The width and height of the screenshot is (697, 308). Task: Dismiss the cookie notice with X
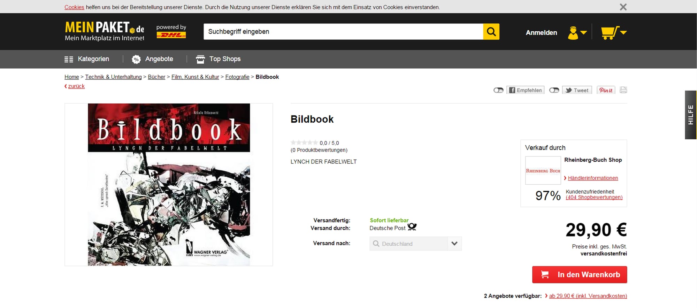pos(623,7)
